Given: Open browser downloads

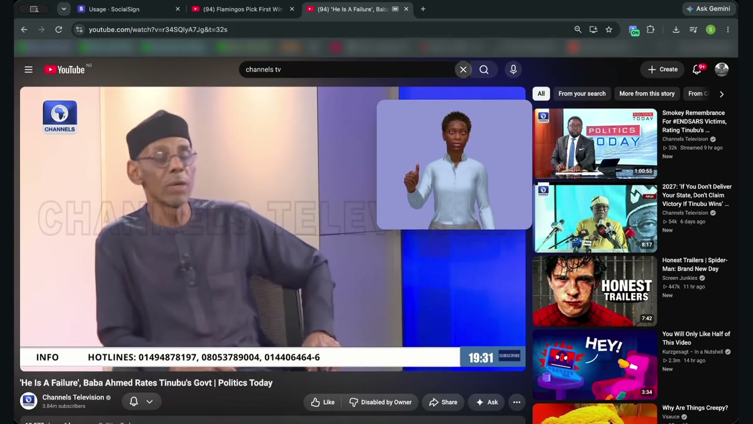Looking at the screenshot, I should point(676,29).
